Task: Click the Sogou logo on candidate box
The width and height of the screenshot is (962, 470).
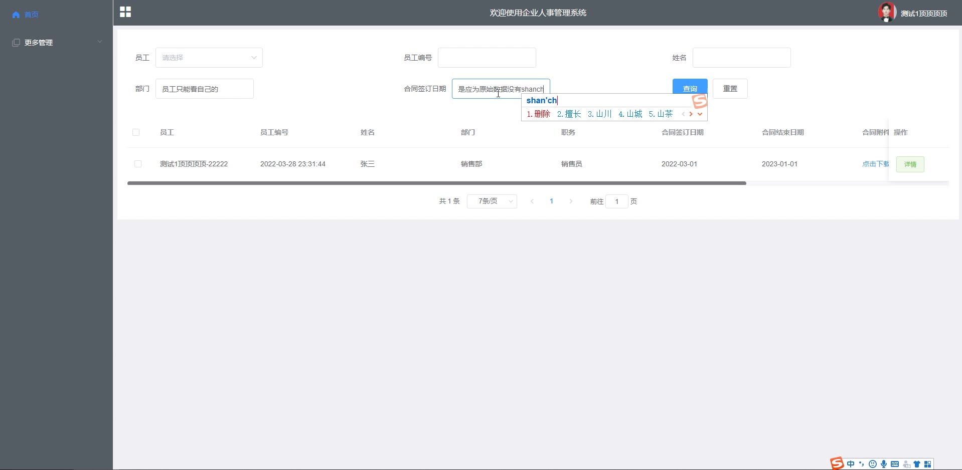Action: (700, 101)
